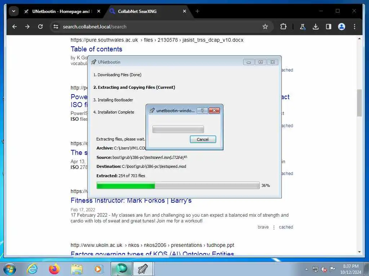Click cached link for Fitness Instructor result

(286, 227)
